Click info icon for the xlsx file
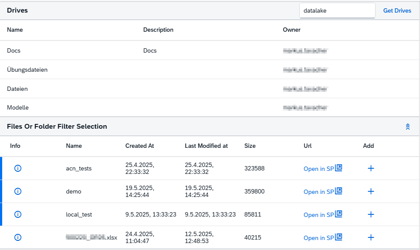Viewport: 420px width, 250px height. pos(18,237)
